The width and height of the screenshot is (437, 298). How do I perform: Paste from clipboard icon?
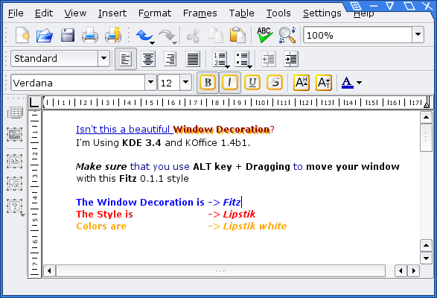coord(237,36)
